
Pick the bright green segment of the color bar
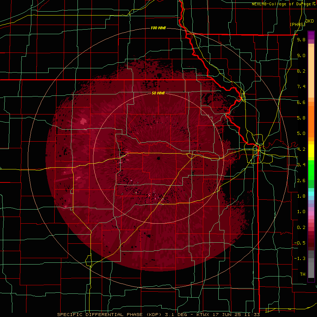pos(311,170)
